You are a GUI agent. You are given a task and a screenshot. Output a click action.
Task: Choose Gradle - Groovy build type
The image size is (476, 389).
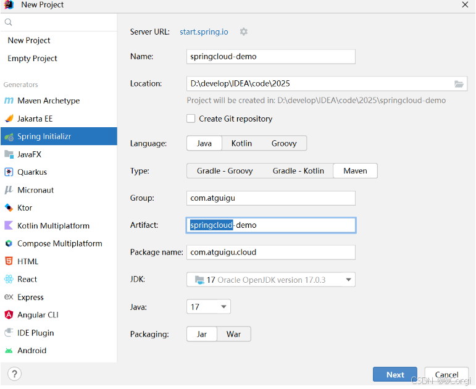[x=225, y=170]
